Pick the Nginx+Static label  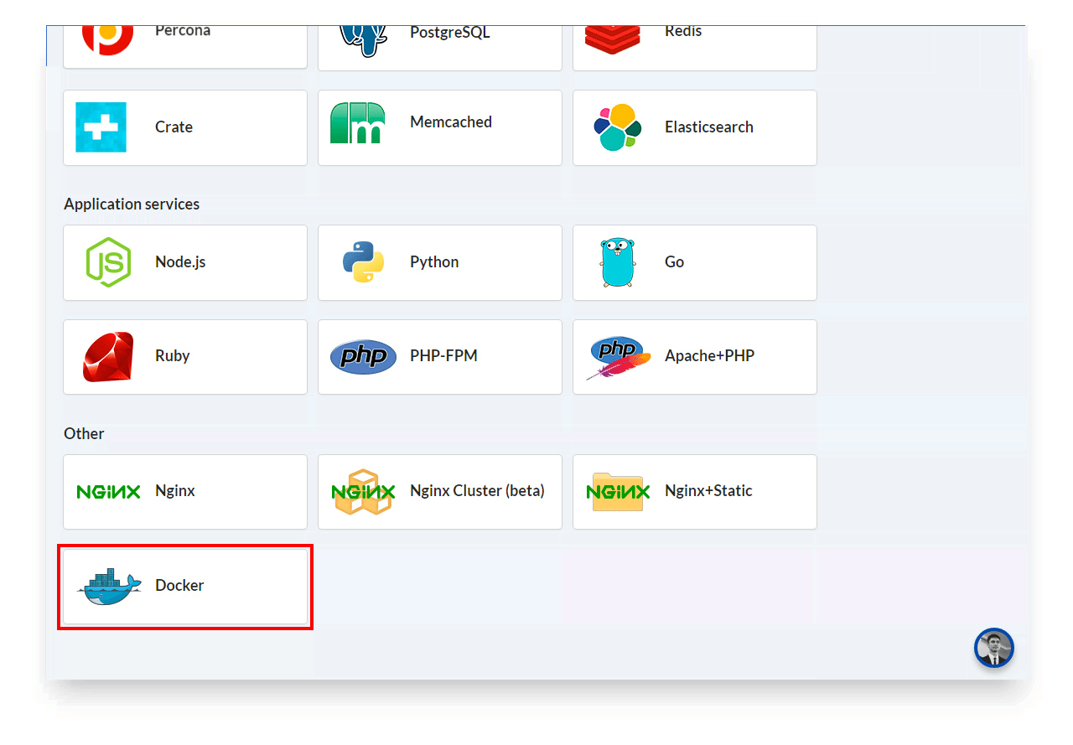pos(708,491)
